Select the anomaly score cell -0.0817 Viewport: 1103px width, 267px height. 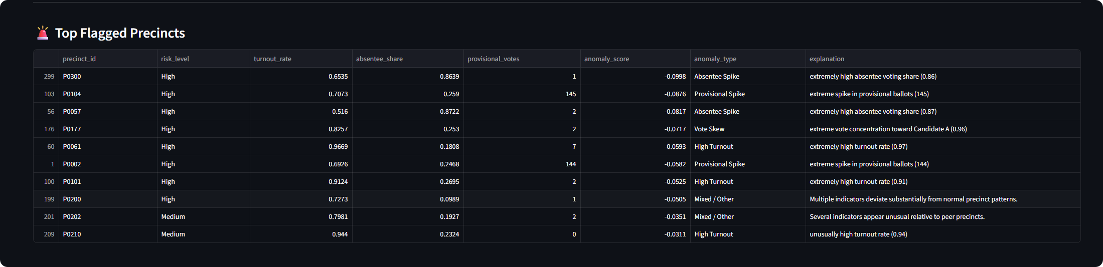tap(675, 112)
